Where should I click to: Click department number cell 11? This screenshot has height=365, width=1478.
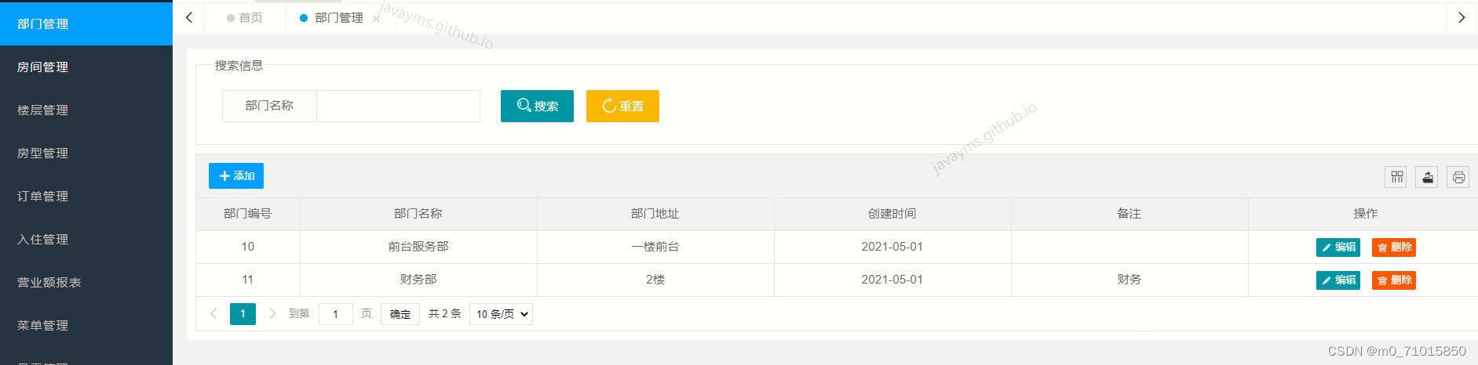248,280
